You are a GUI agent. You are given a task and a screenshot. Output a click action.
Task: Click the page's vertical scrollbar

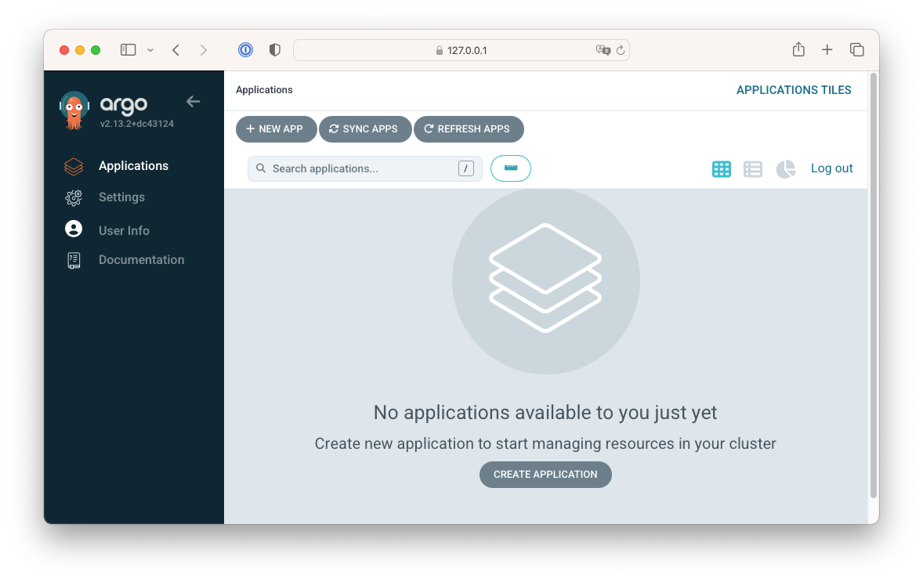pyautogui.click(x=874, y=286)
